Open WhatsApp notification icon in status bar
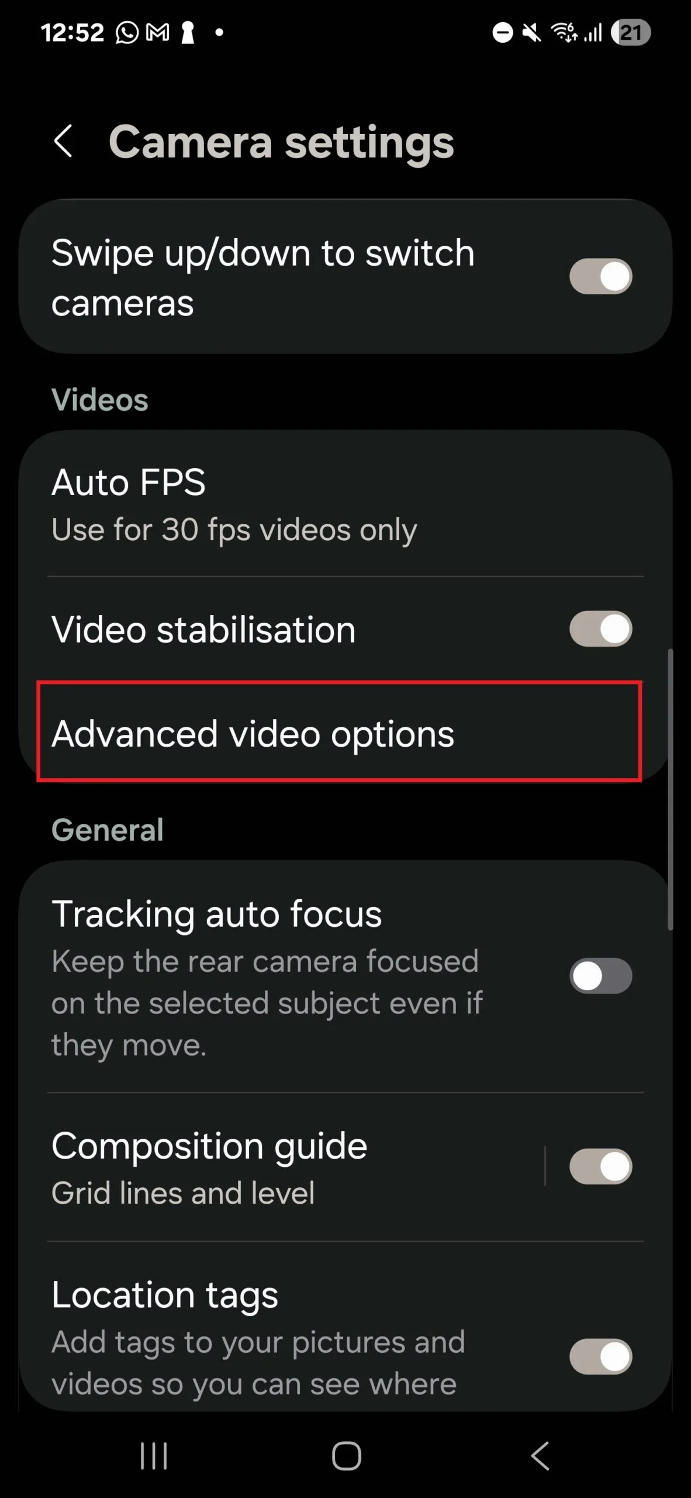This screenshot has height=1498, width=691. tap(127, 33)
